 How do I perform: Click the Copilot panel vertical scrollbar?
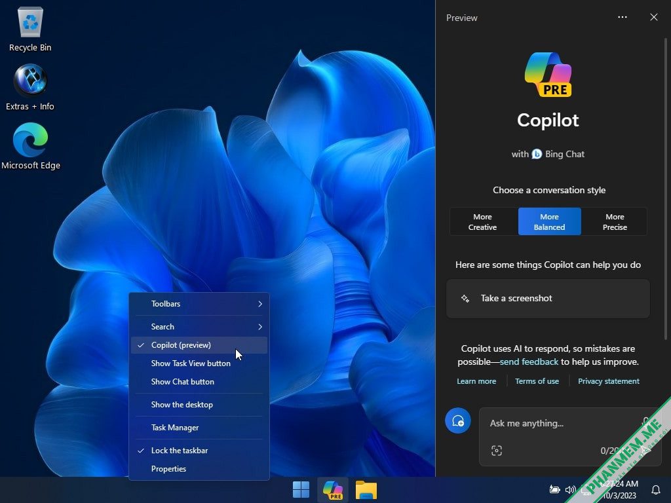point(666,188)
